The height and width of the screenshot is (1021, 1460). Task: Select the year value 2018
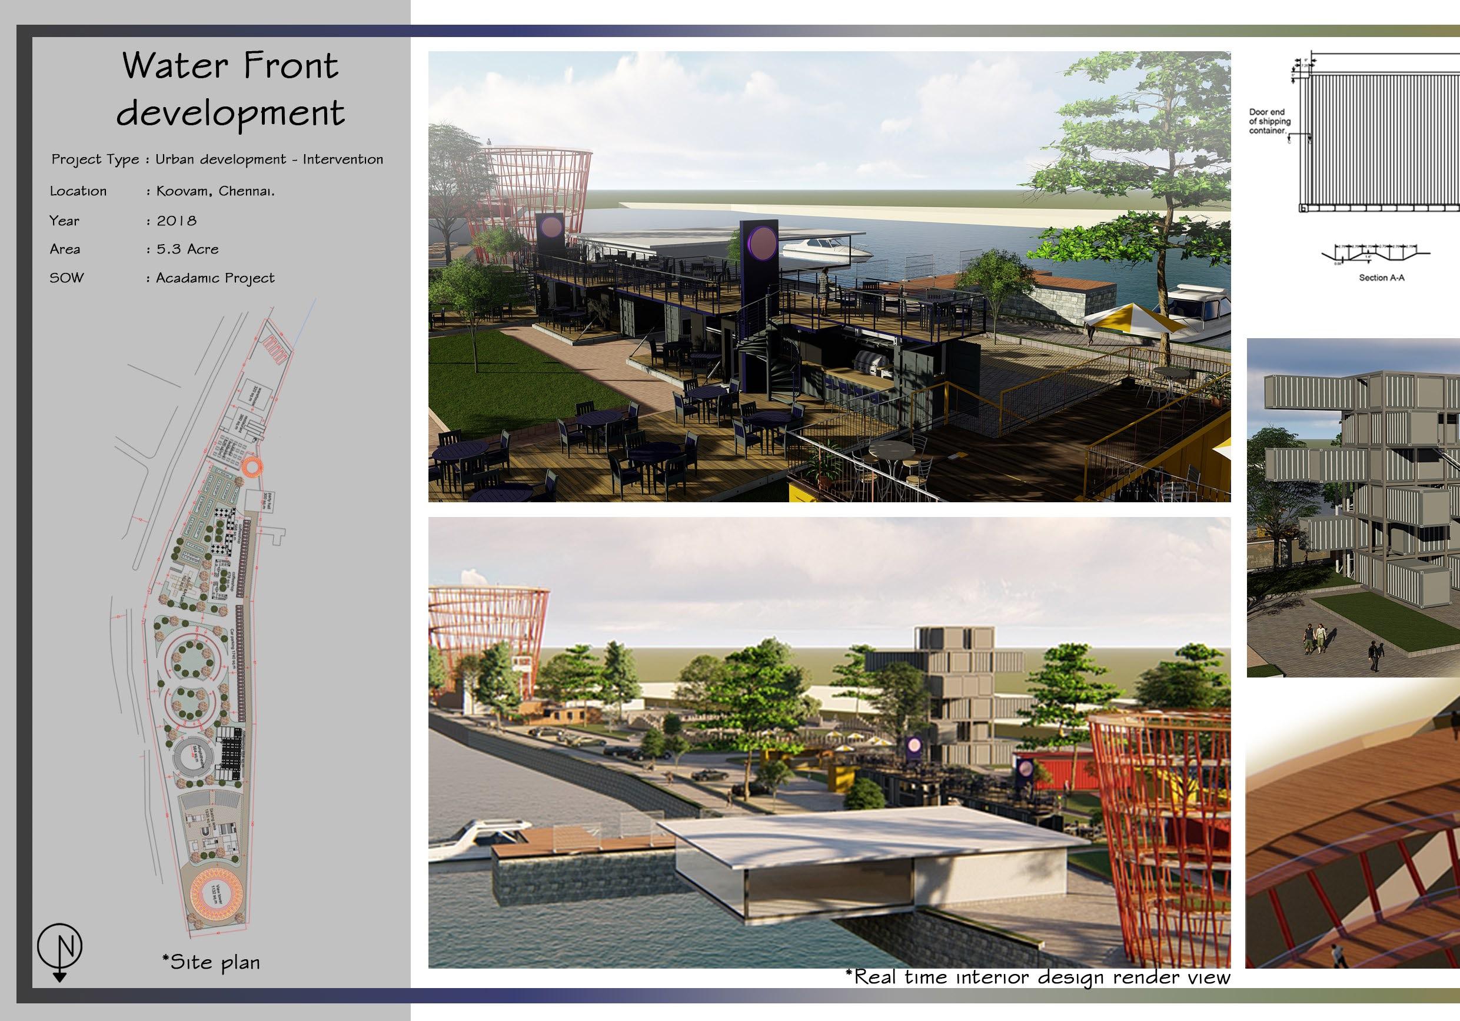[x=177, y=221]
